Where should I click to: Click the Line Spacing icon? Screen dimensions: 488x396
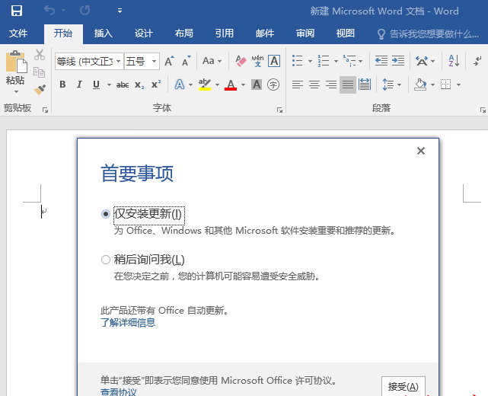click(x=388, y=85)
